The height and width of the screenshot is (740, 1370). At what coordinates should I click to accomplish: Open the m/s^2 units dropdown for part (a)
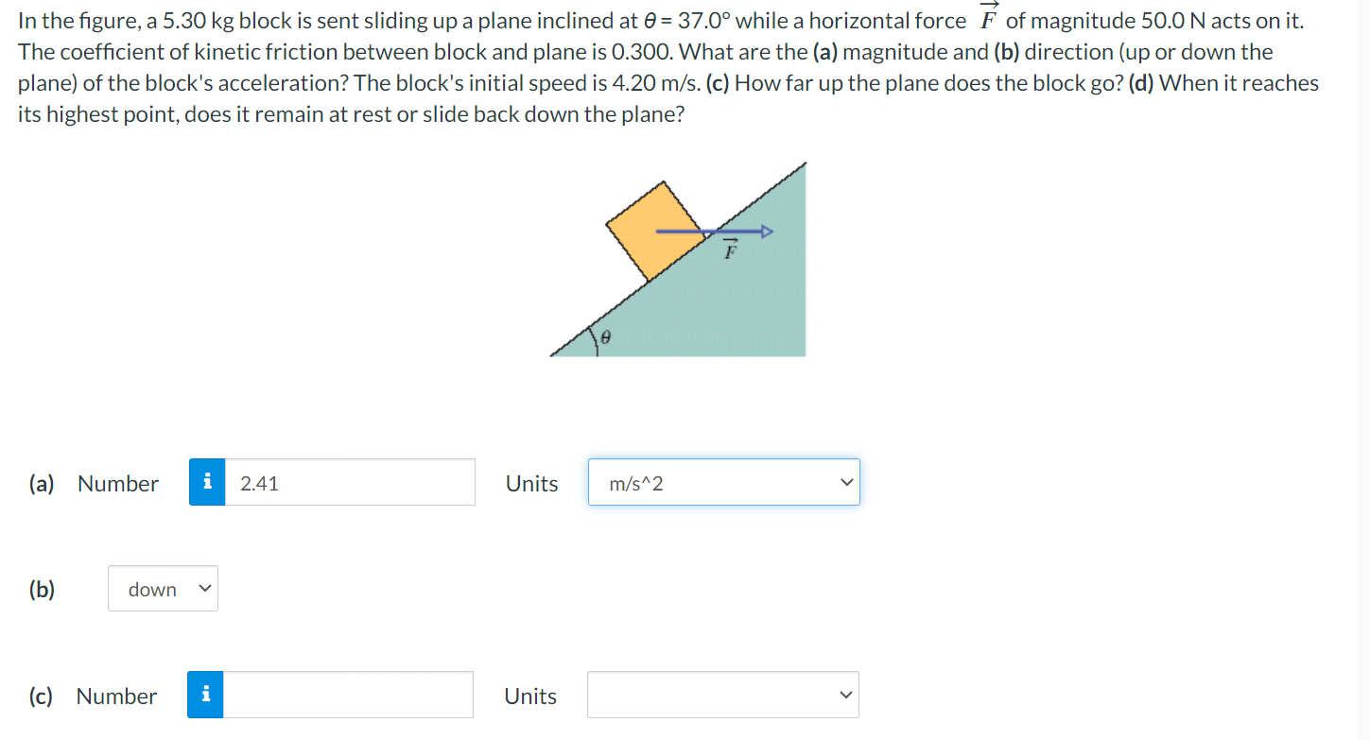pyautogui.click(x=723, y=482)
